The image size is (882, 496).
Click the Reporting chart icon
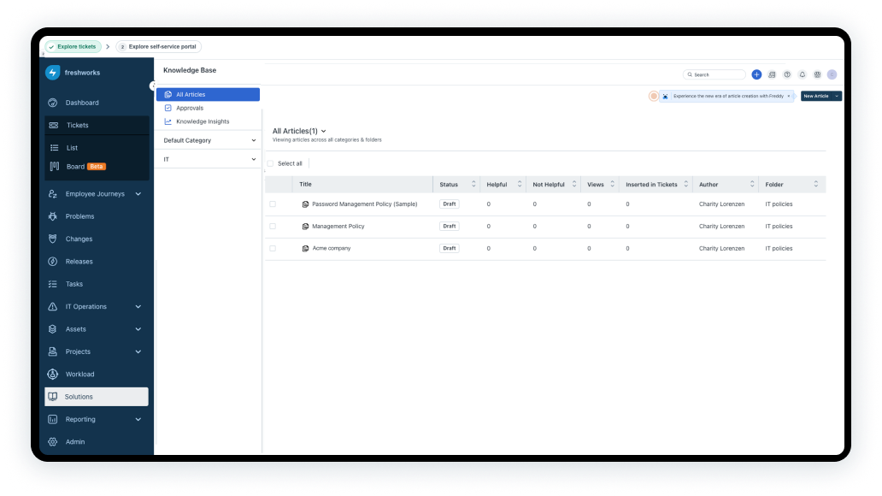tap(53, 419)
